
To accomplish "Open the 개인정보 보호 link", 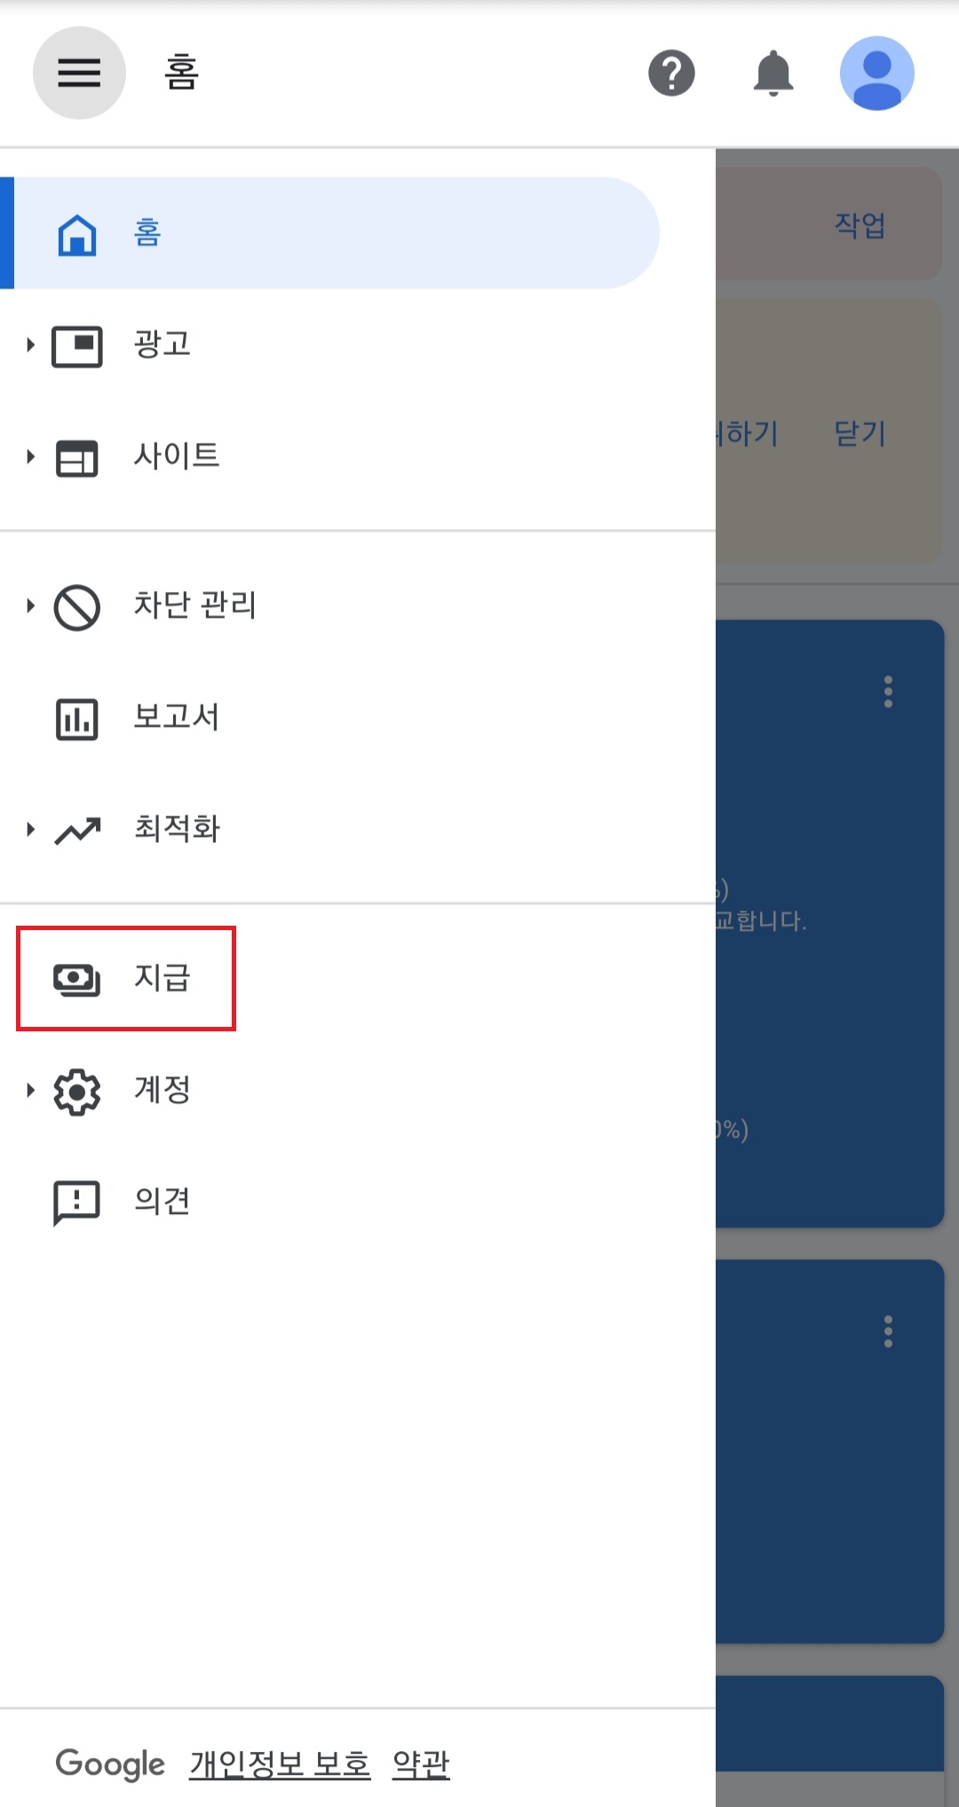I will pyautogui.click(x=280, y=1764).
